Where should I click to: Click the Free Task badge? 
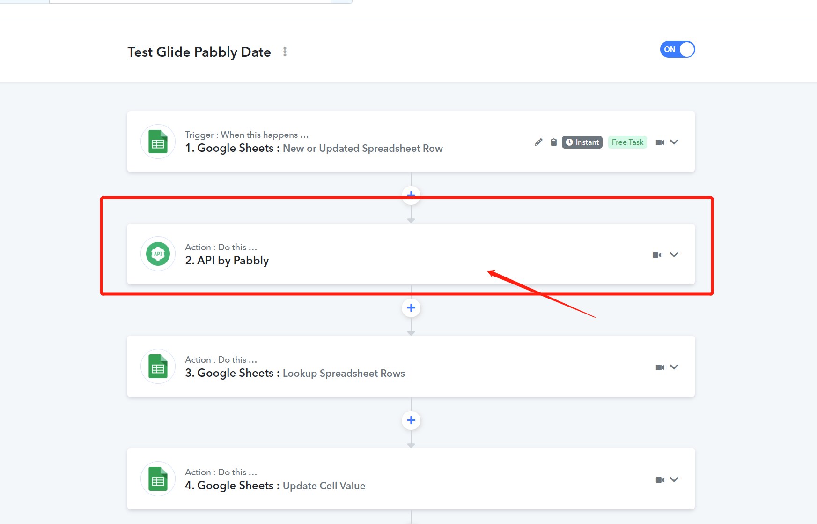coord(627,142)
